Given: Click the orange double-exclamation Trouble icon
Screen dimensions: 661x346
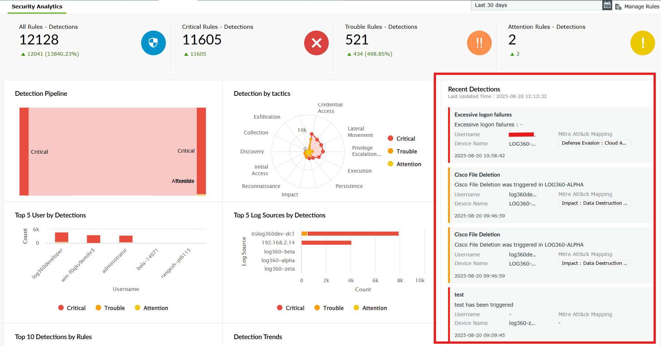Looking at the screenshot, I should (479, 43).
